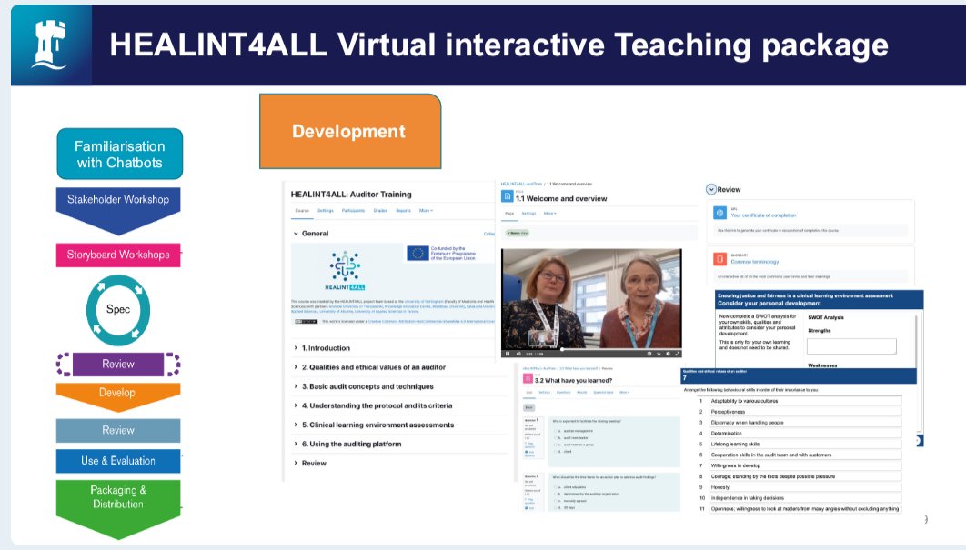Open "Your certificate of completion"
The width and height of the screenshot is (966, 550).
click(764, 215)
